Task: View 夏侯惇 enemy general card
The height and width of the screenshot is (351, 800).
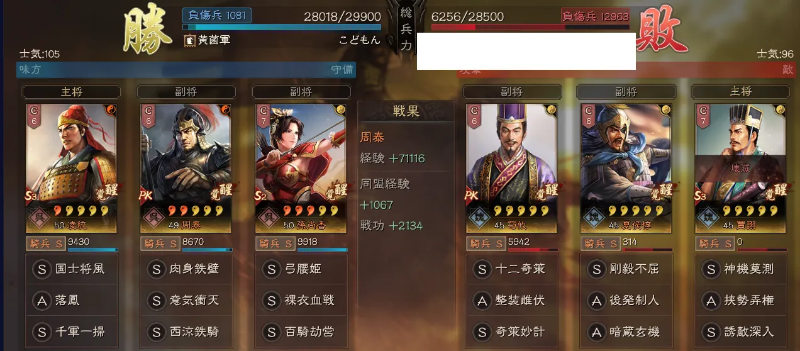Action: 626,168
